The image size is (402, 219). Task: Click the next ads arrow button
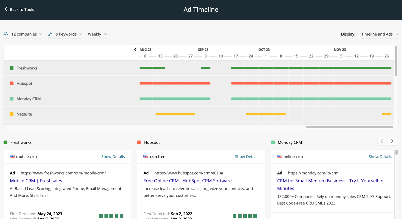[392, 141]
